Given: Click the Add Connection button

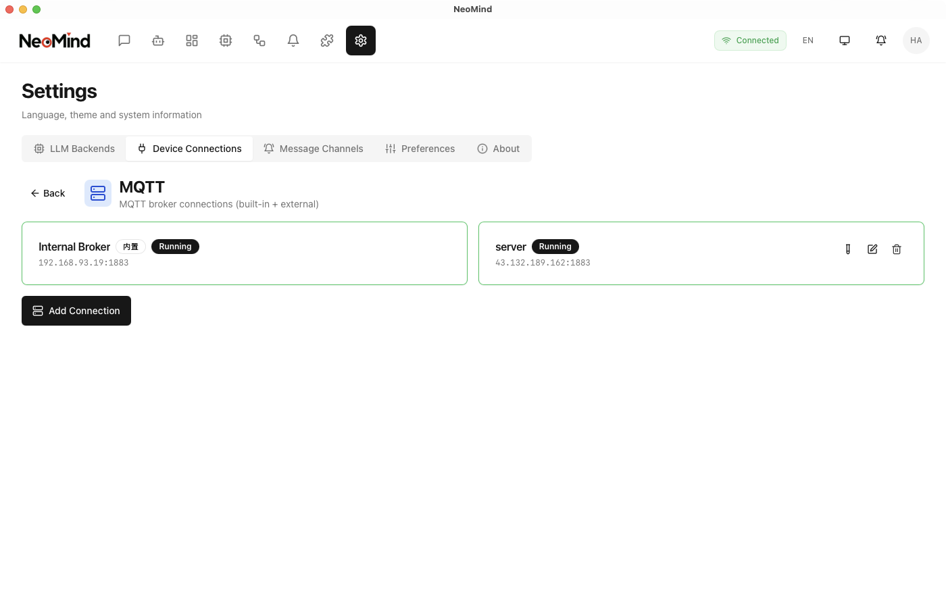Looking at the screenshot, I should (76, 311).
